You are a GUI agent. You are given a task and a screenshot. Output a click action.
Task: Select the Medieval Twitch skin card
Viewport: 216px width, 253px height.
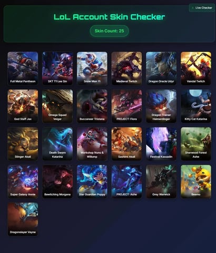[x=126, y=68]
